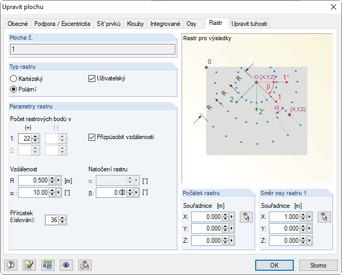Image resolution: width=342 pixels, height=275 pixels.
Task: Step the axis direction X 1.000 spinner
Action: pyautogui.click(x=303, y=217)
